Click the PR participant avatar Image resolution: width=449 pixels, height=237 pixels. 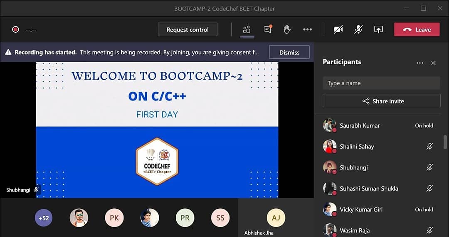(185, 218)
